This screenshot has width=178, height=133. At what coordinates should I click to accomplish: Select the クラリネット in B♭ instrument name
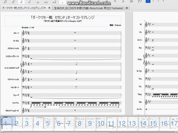pos(13,49)
